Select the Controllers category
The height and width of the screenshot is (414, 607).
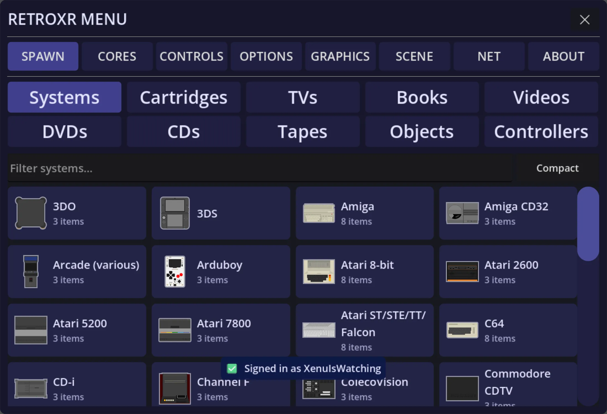(x=541, y=131)
